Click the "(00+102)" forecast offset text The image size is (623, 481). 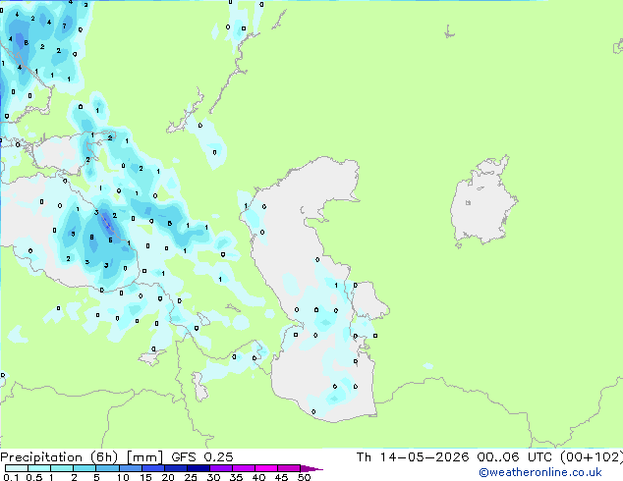(592, 457)
